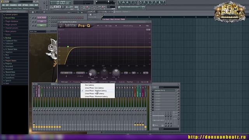Change the Channel Mode Left/Right setting
This screenshot has height=140, width=249.
pos(112,82)
